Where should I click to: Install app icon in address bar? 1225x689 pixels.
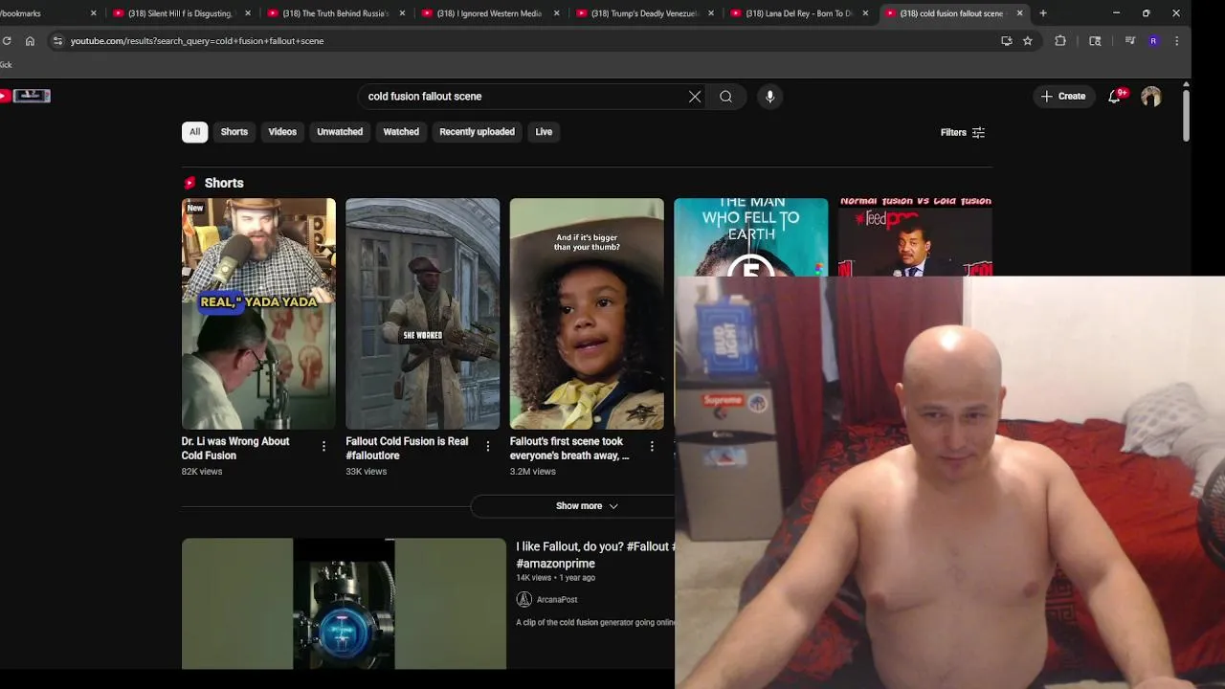1006,41
